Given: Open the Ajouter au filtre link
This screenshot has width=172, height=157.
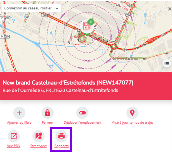Looking at the screenshot, I should [x=19, y=123].
